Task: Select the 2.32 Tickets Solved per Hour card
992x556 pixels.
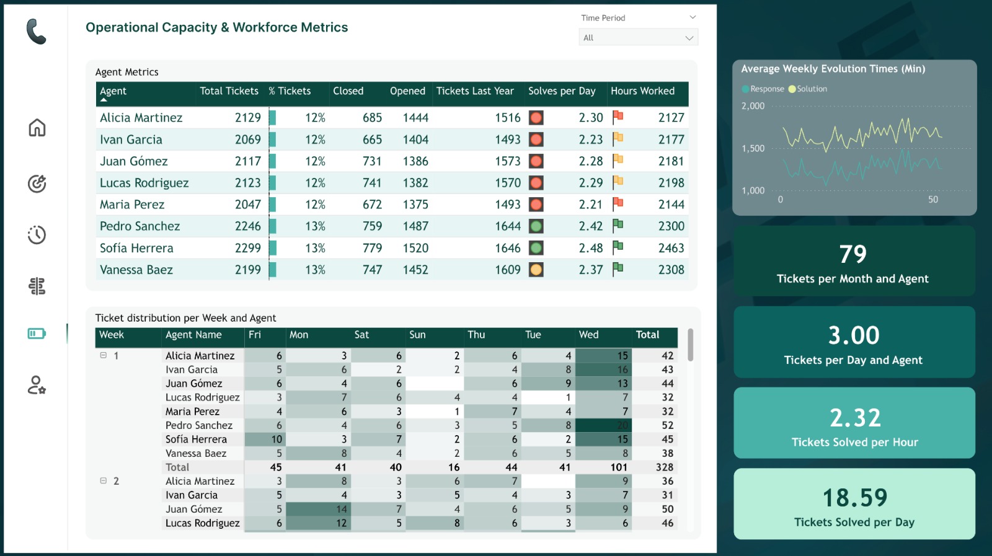Action: 854,423
